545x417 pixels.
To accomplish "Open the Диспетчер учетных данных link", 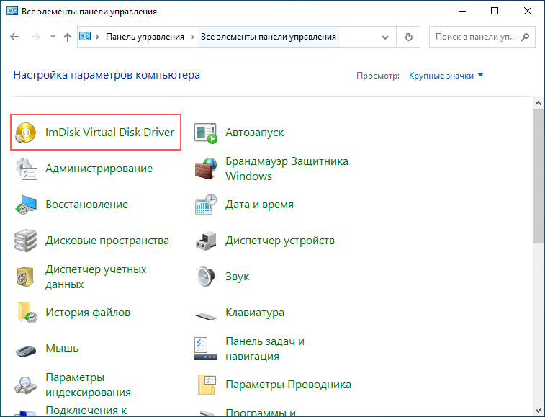I will 96,277.
